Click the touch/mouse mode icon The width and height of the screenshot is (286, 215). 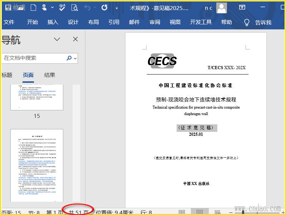(44, 8)
